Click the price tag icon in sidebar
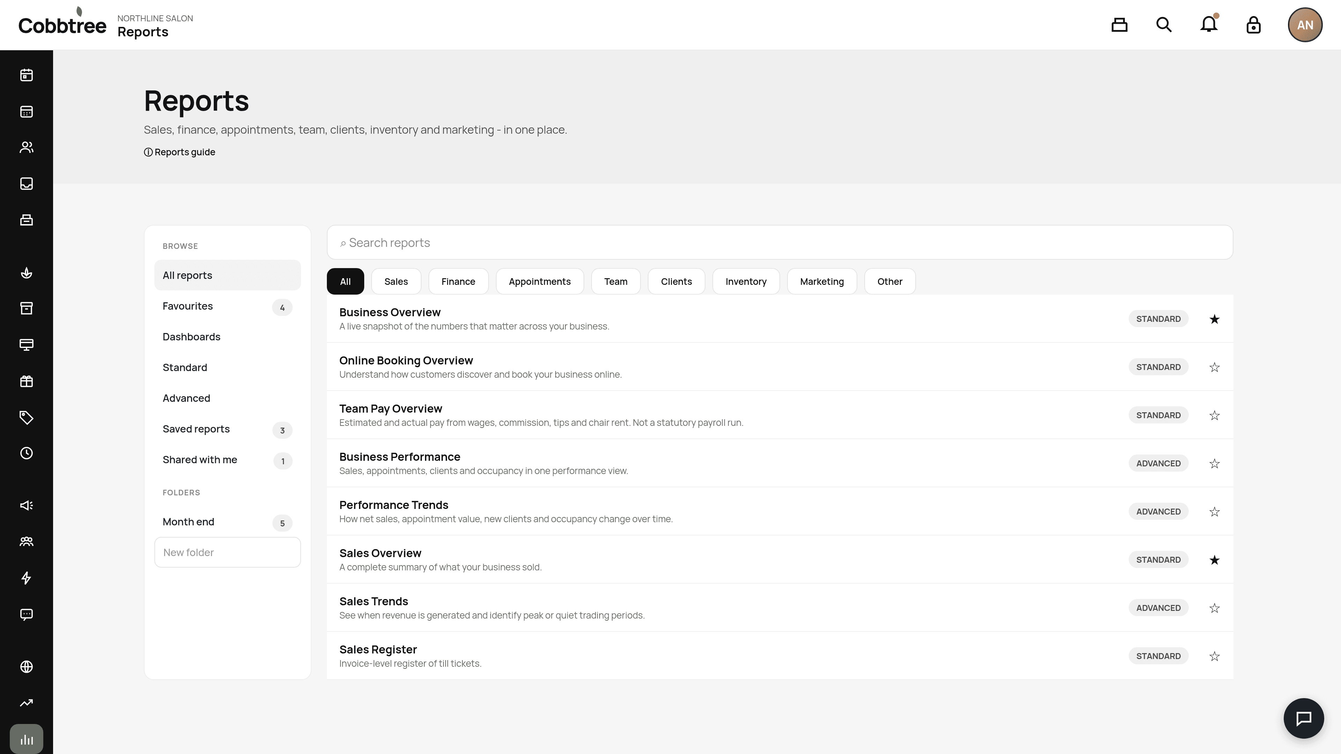The image size is (1341, 754). (27, 417)
